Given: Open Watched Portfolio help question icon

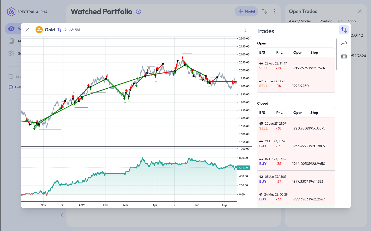Looking at the screenshot, I should [139, 11].
